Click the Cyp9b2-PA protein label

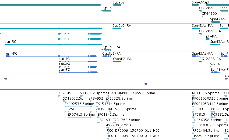click(122, 59)
